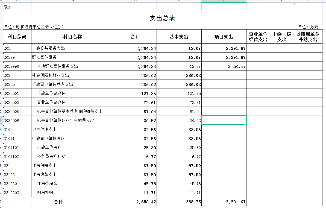This screenshot has height=208, width=326.
Task: Select the cell with code 2210203
Action: [17, 193]
